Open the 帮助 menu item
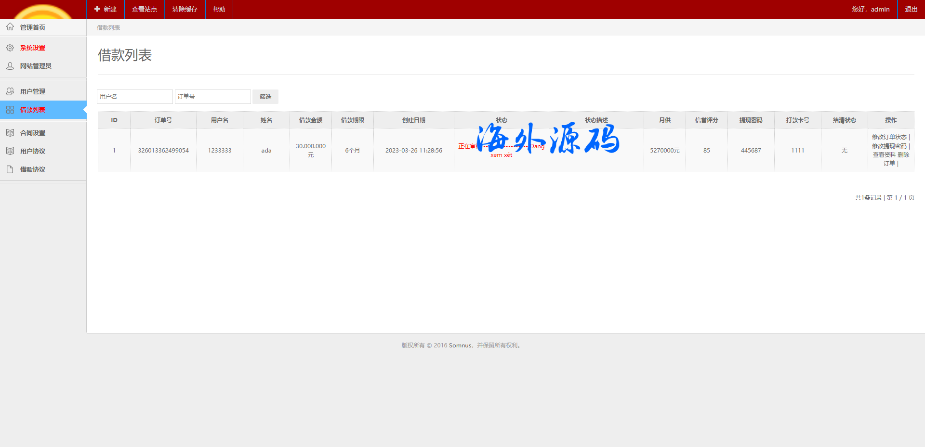 click(x=219, y=9)
